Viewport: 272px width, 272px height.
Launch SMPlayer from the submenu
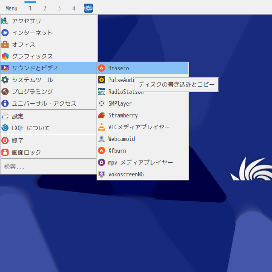pyautogui.click(x=143, y=103)
